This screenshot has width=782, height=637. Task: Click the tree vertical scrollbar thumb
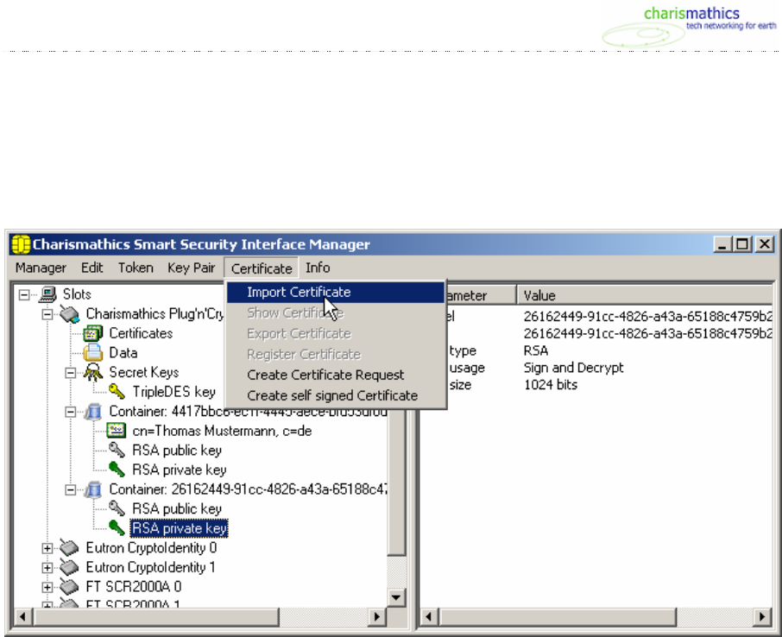tap(396, 420)
